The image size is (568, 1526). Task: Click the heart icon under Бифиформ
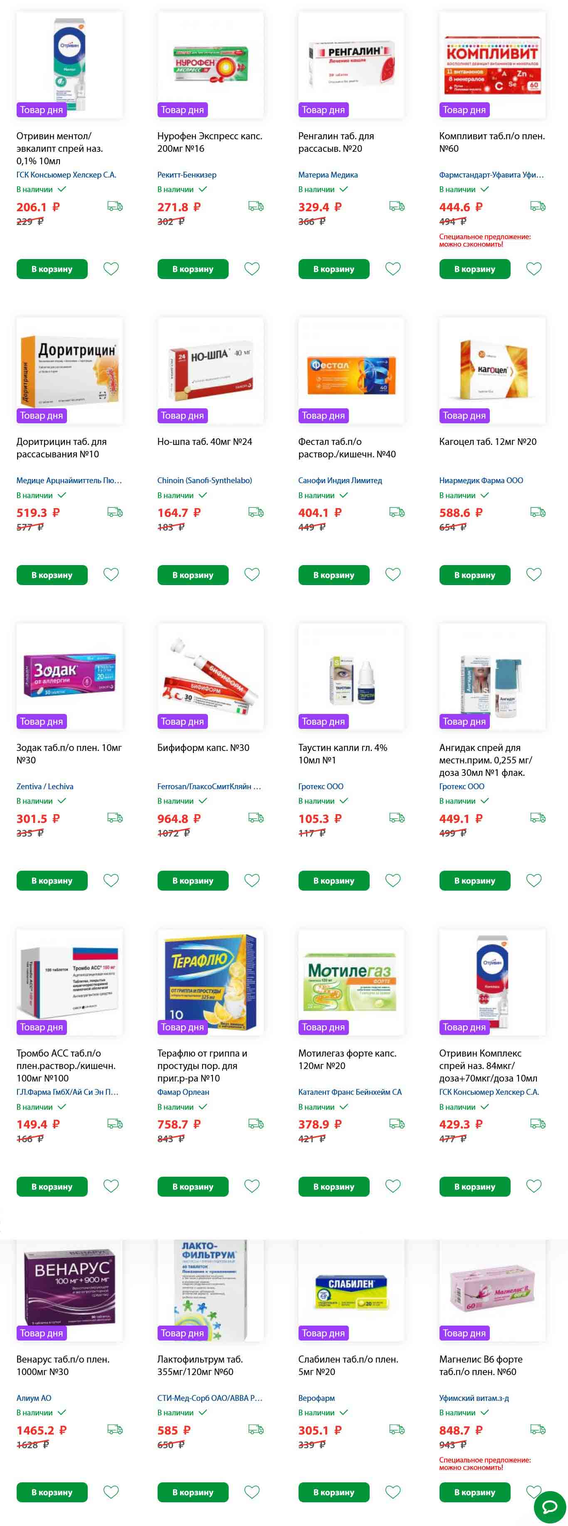coord(252,880)
